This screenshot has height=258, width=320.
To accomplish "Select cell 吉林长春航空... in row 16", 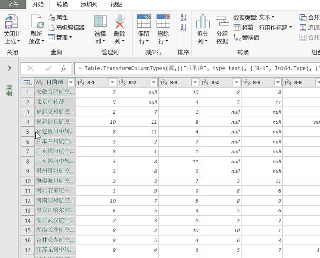I will click(55, 240).
